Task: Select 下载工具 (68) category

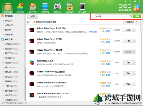Action: 11,86
